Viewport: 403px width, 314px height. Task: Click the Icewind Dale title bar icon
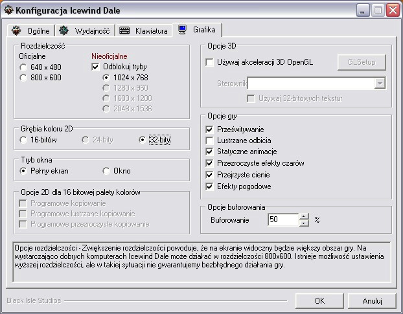click(8, 10)
